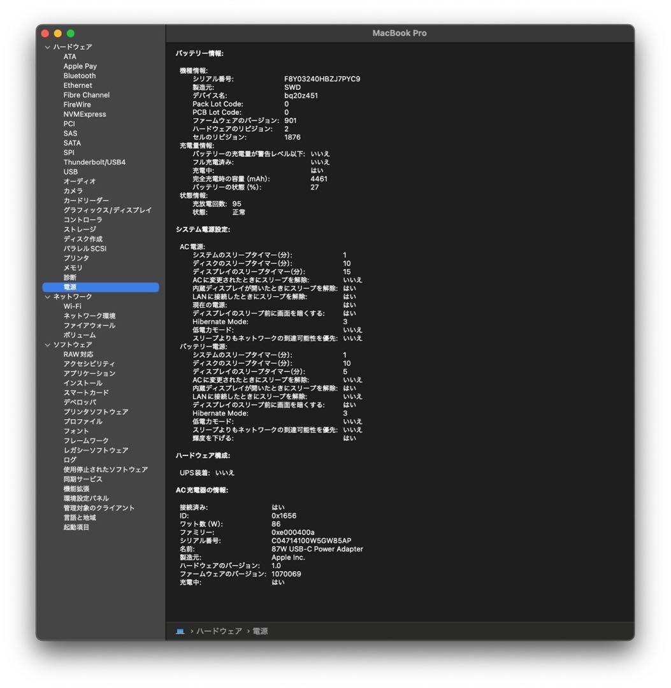Select スマートカード in the sidebar
The height and width of the screenshot is (688, 671).
86,393
